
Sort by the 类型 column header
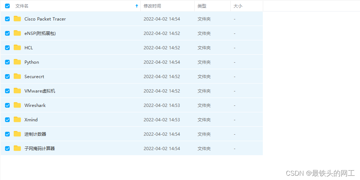pyautogui.click(x=202, y=6)
